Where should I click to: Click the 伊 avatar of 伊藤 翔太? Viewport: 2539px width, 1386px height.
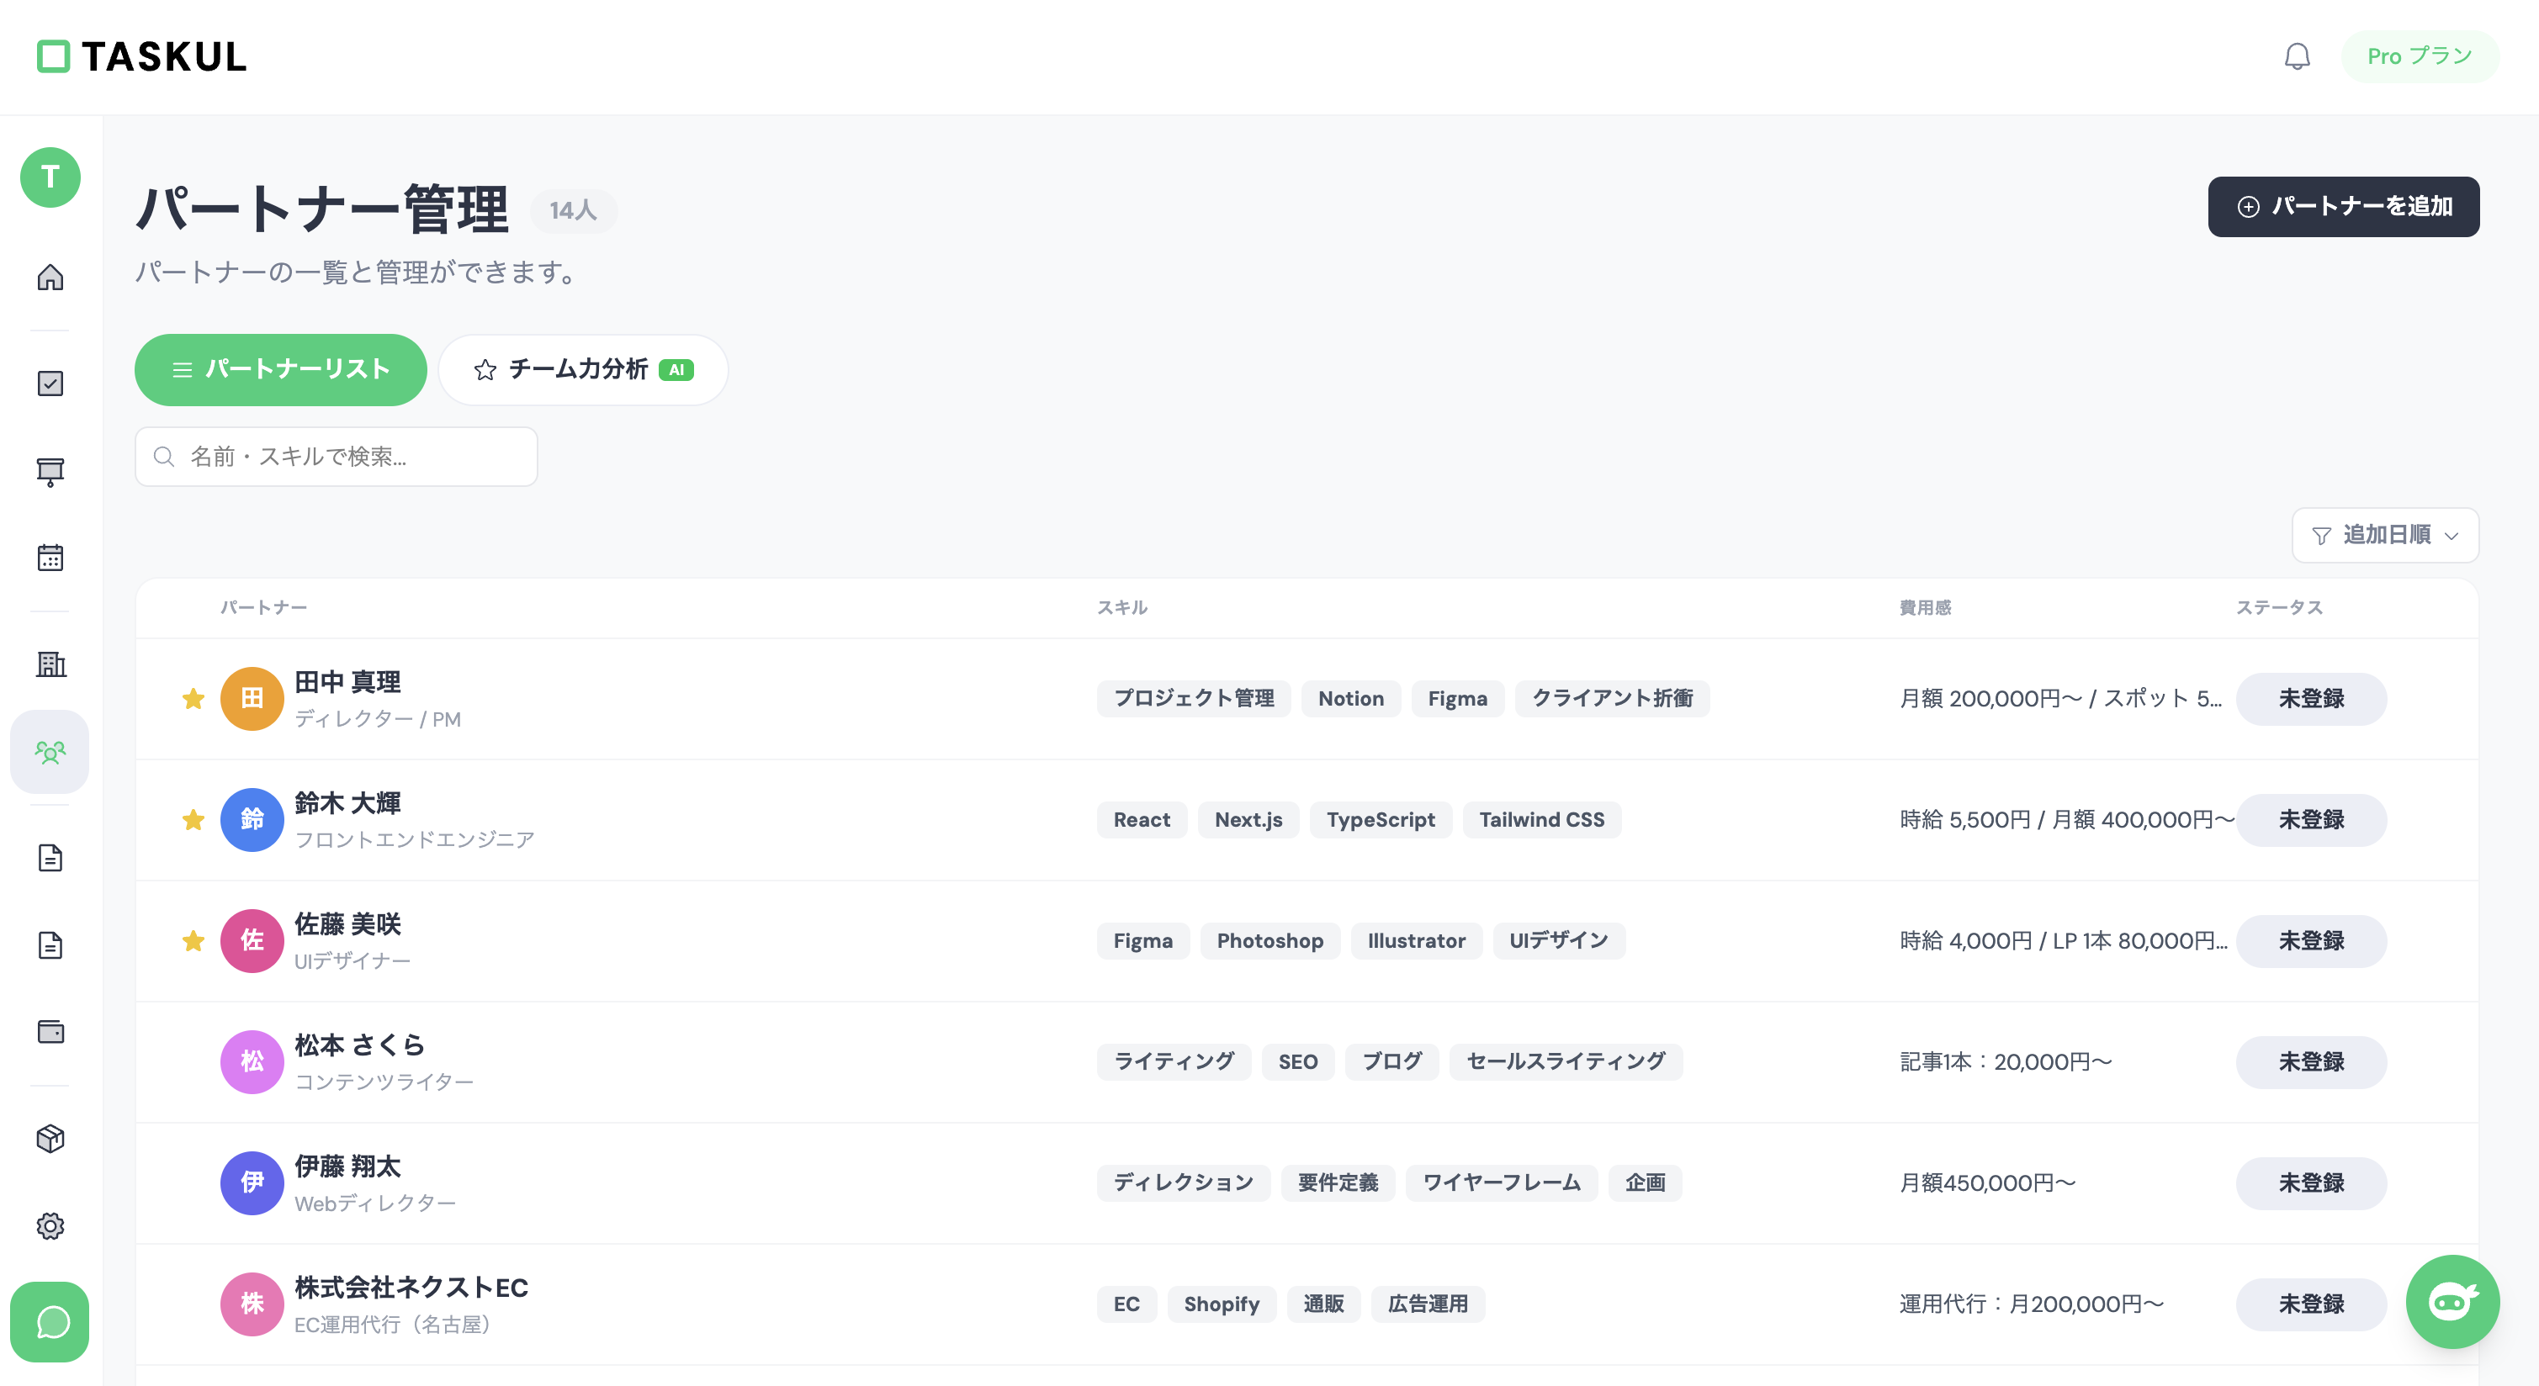pos(252,1183)
